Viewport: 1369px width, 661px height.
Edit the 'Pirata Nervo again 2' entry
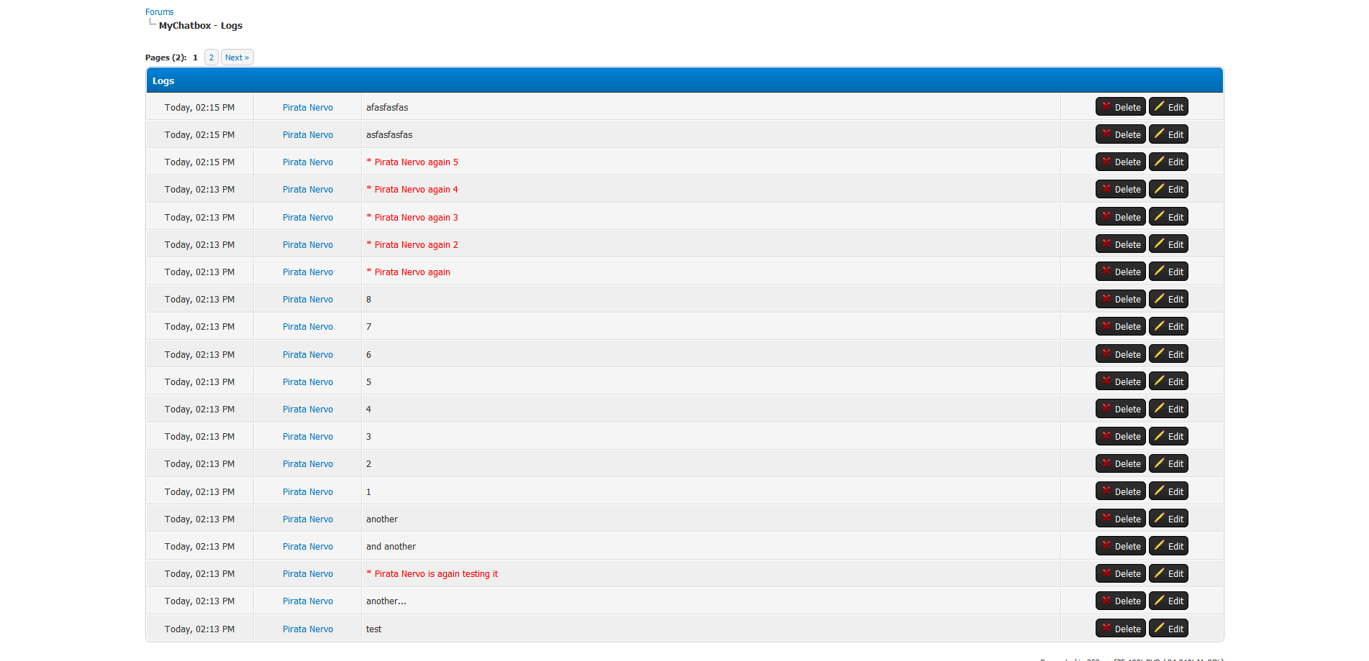click(1168, 245)
